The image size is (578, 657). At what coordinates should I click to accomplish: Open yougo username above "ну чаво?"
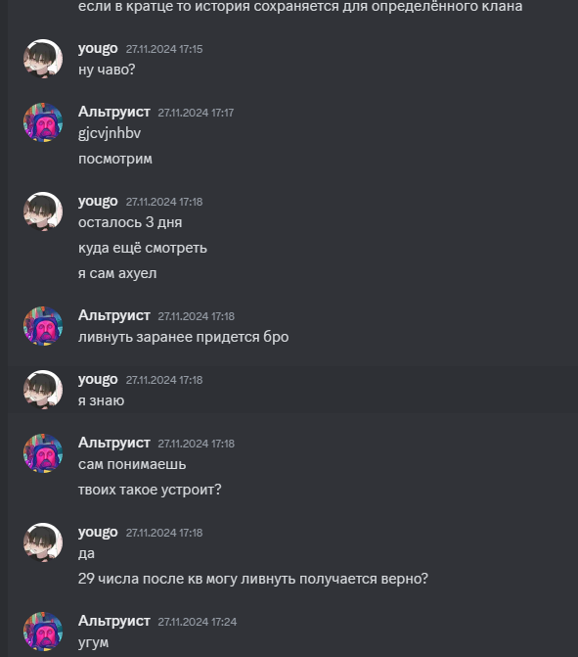click(98, 49)
